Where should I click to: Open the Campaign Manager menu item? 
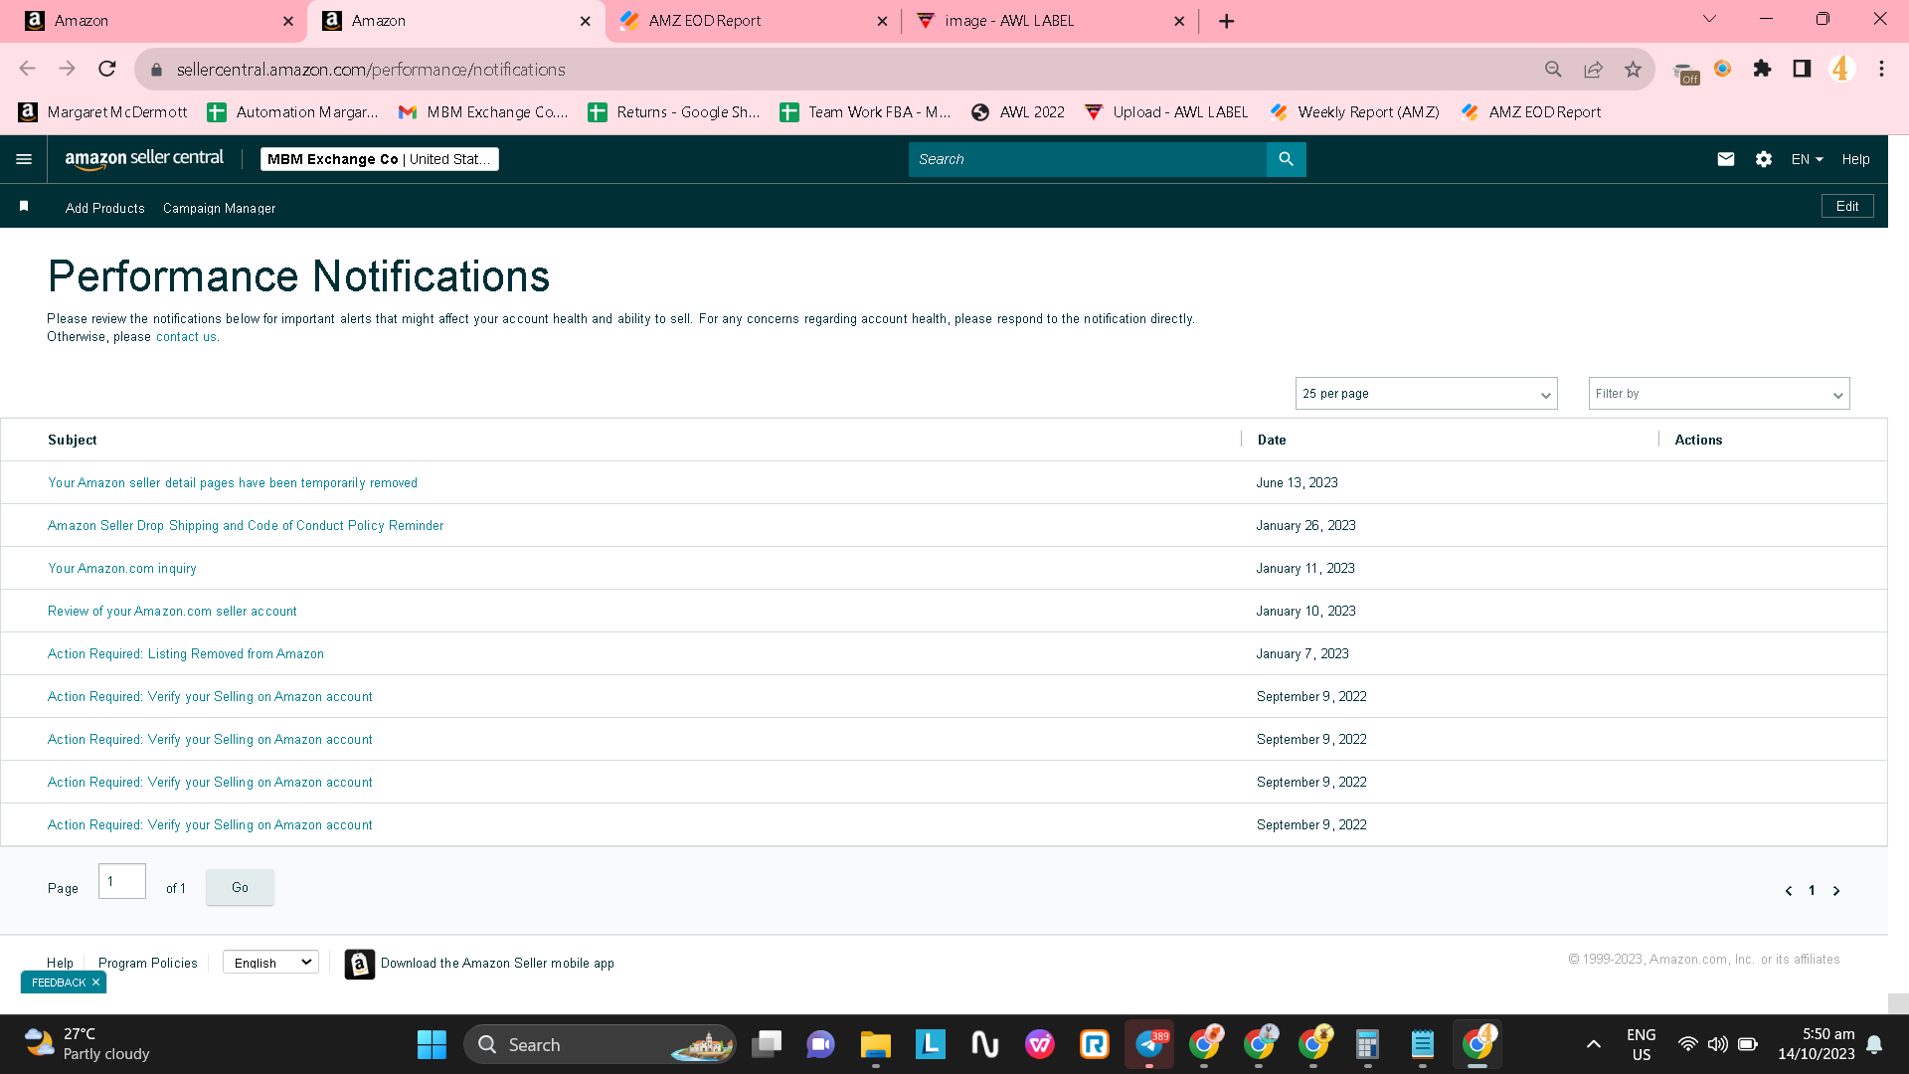point(219,208)
